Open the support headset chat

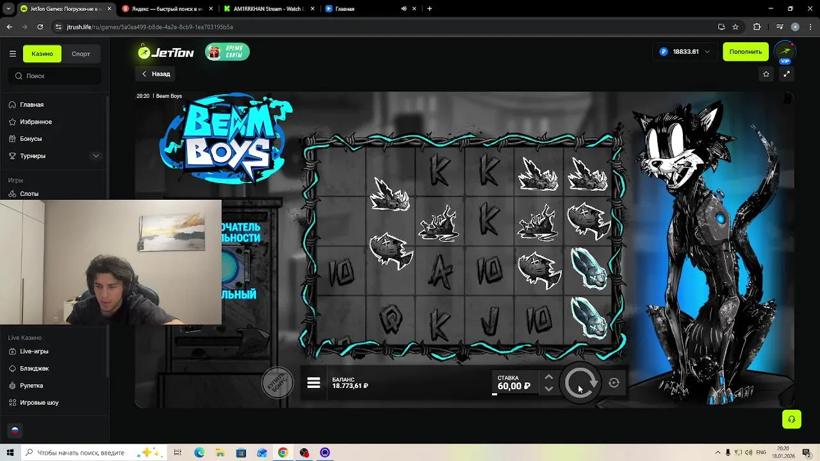792,419
